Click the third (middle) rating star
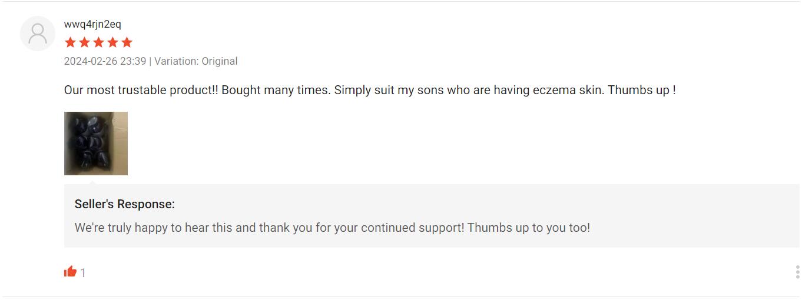 click(98, 42)
